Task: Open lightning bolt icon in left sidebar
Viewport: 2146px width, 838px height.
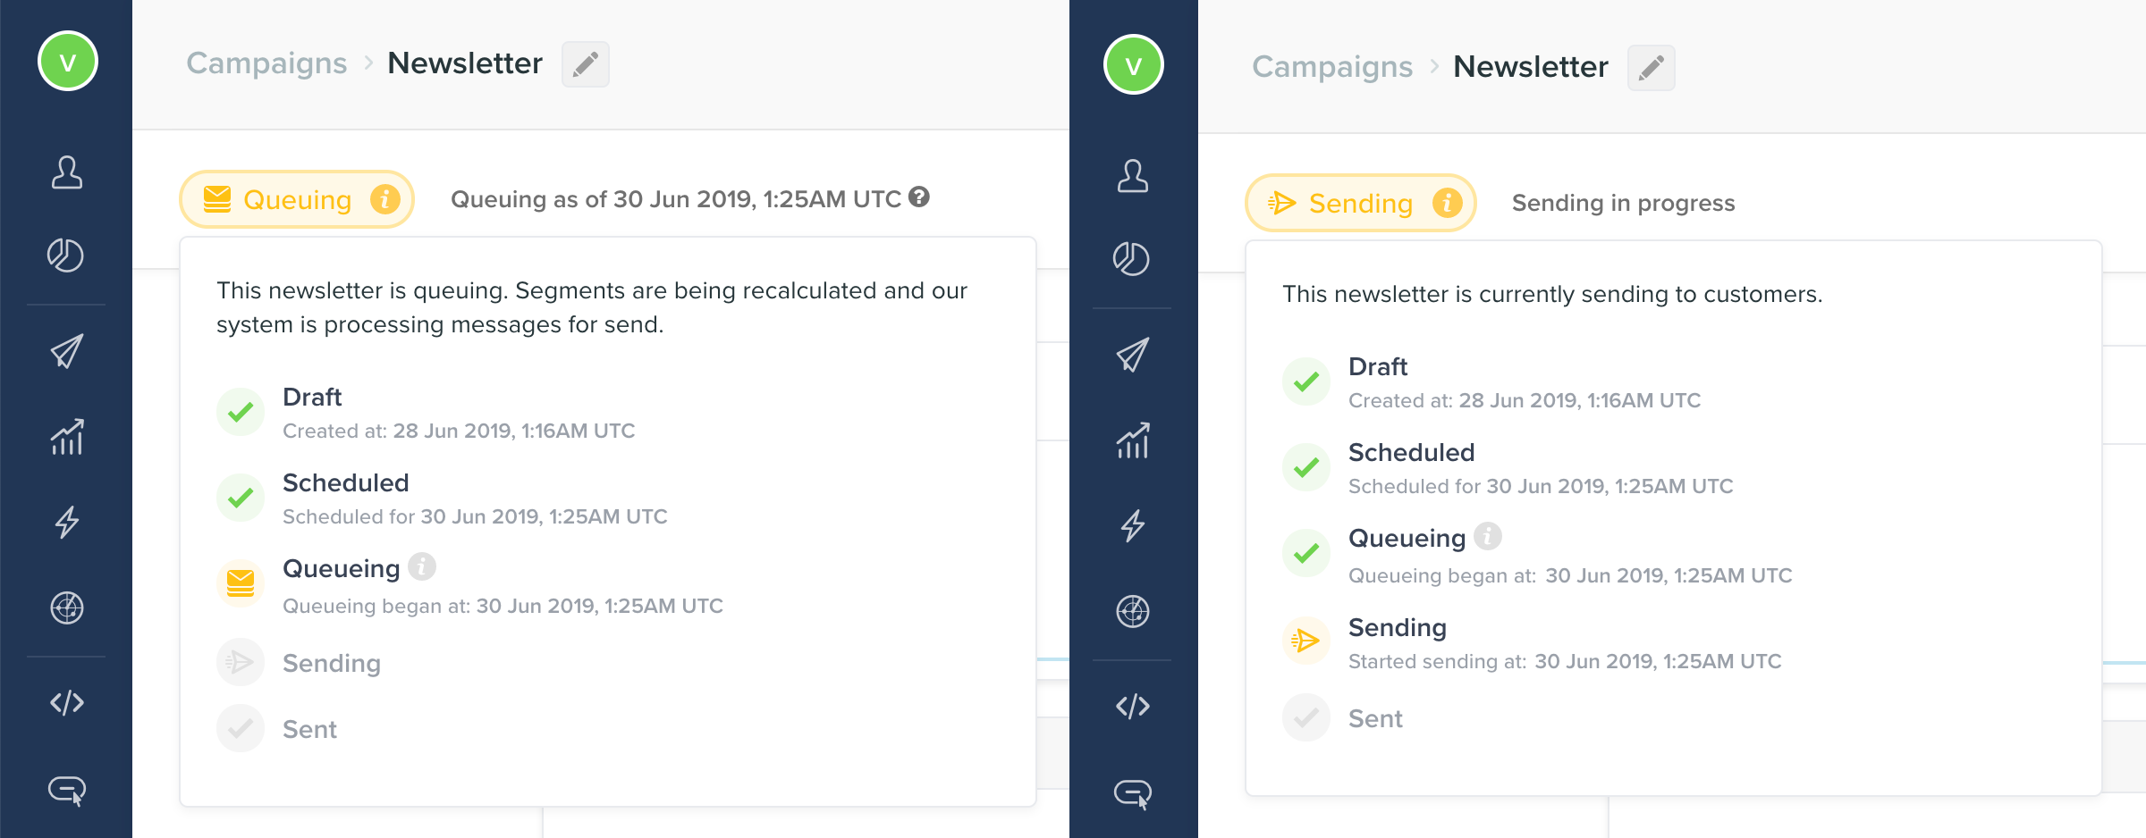Action: point(67,522)
